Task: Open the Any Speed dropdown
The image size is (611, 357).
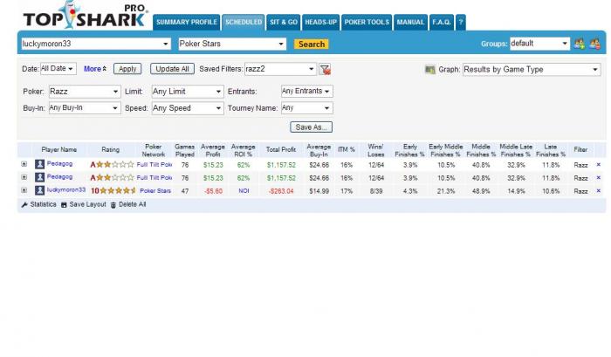Action: click(188, 108)
